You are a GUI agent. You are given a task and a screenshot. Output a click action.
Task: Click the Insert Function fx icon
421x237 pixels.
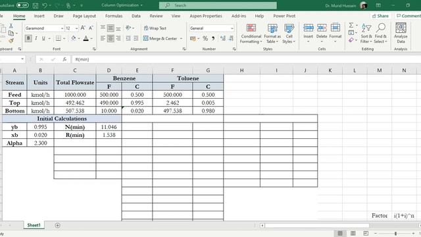[x=64, y=59]
